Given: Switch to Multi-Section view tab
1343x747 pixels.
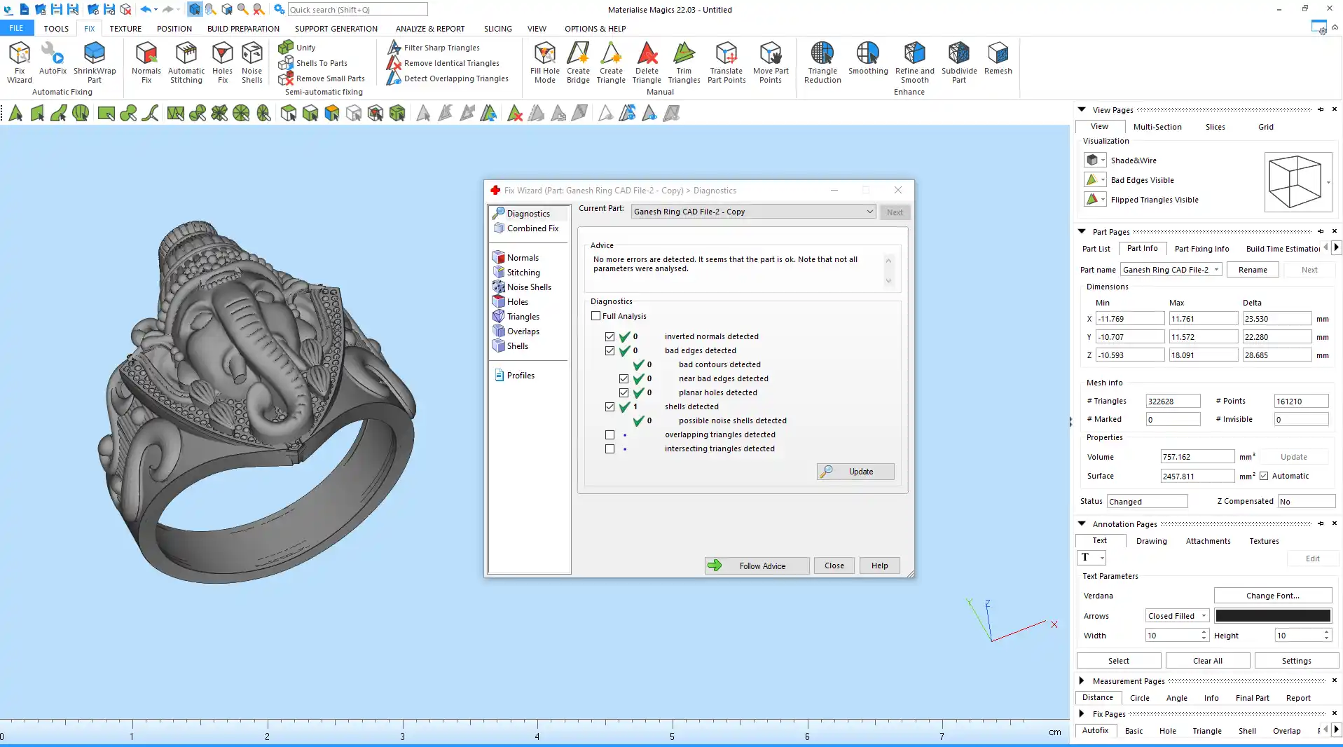Looking at the screenshot, I should 1157,127.
